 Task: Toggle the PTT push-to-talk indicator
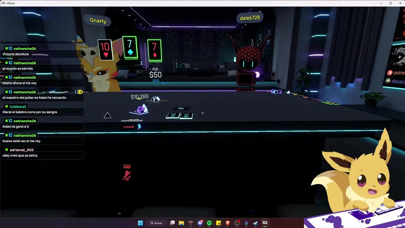(x=127, y=167)
